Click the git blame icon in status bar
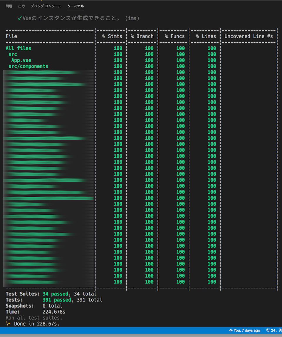The width and height of the screenshot is (282, 337). pos(231,330)
